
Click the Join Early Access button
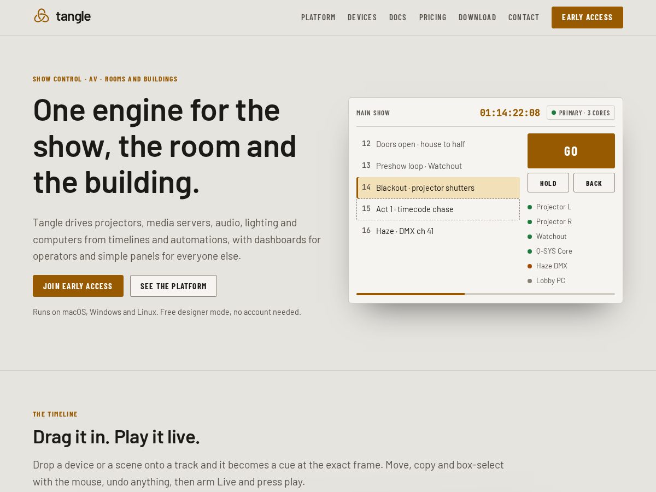point(78,286)
